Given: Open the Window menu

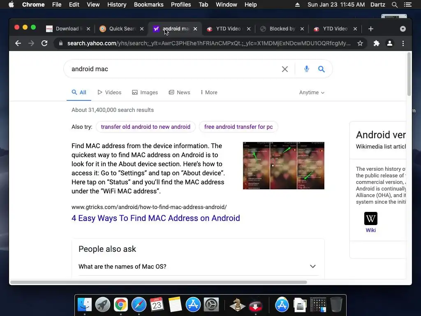Looking at the screenshot, I should tap(227, 5).
